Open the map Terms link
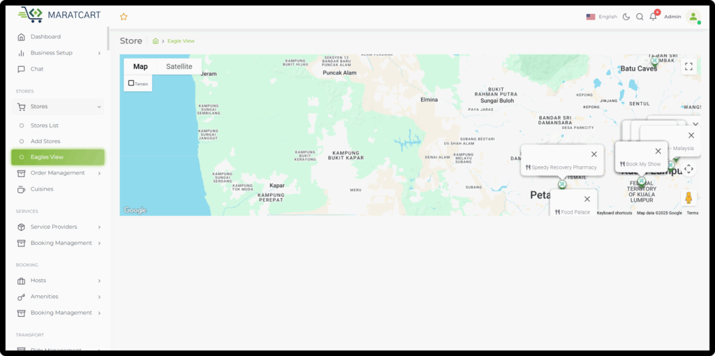Viewport: 715px width, 356px height. pos(692,213)
